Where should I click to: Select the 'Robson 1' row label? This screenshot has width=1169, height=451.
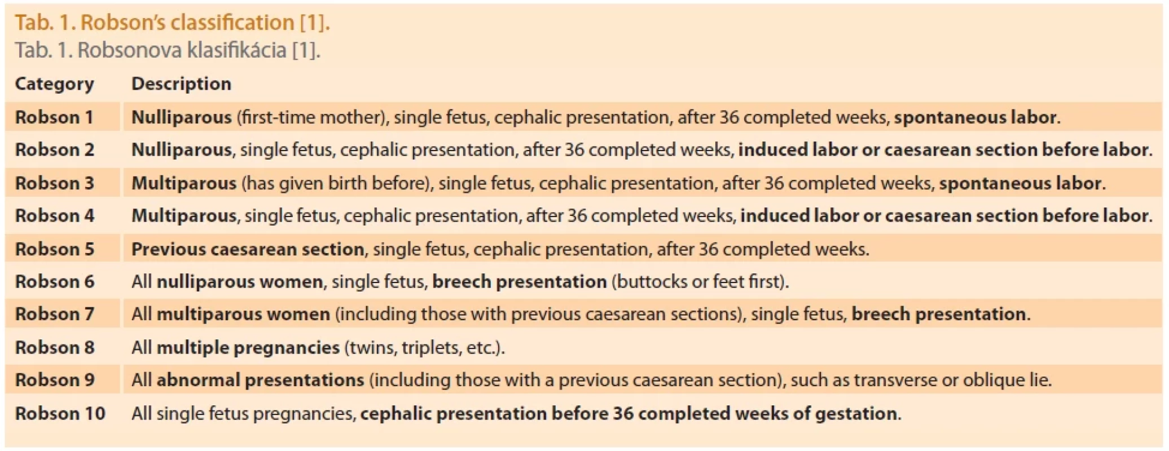coord(54,117)
